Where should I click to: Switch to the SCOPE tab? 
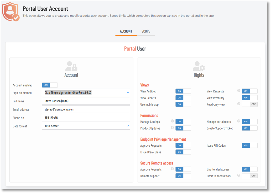pos(146,31)
